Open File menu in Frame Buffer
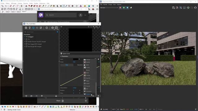The image size is (198, 111). click(x=101, y=5)
